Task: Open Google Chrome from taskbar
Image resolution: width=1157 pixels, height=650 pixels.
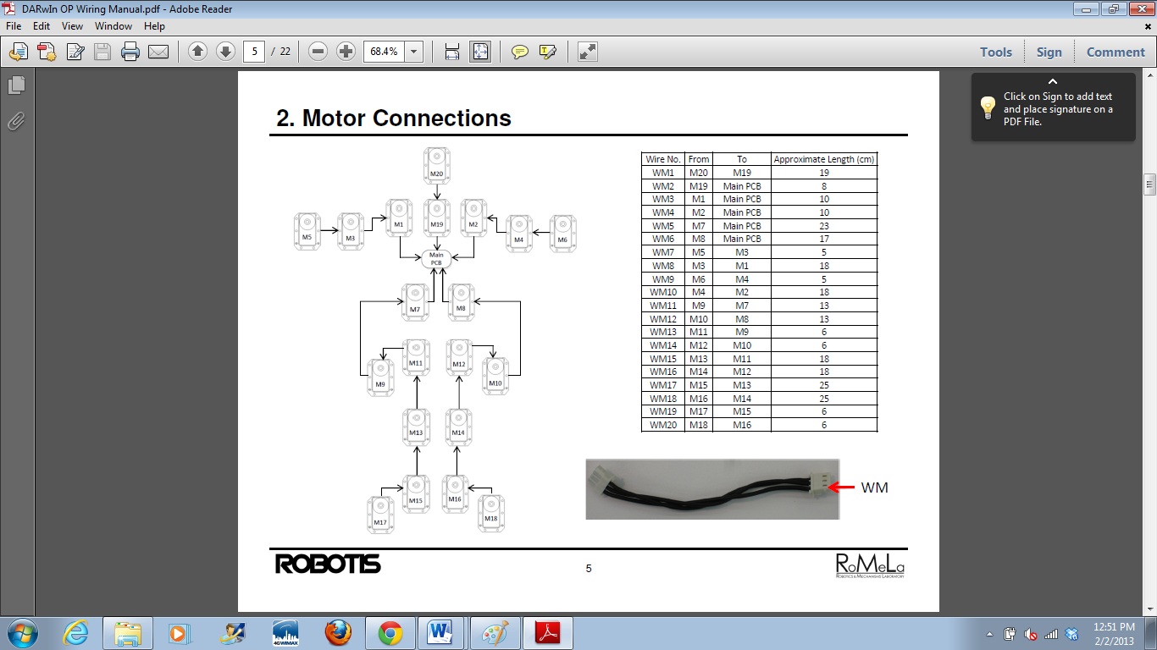Action: tap(390, 633)
